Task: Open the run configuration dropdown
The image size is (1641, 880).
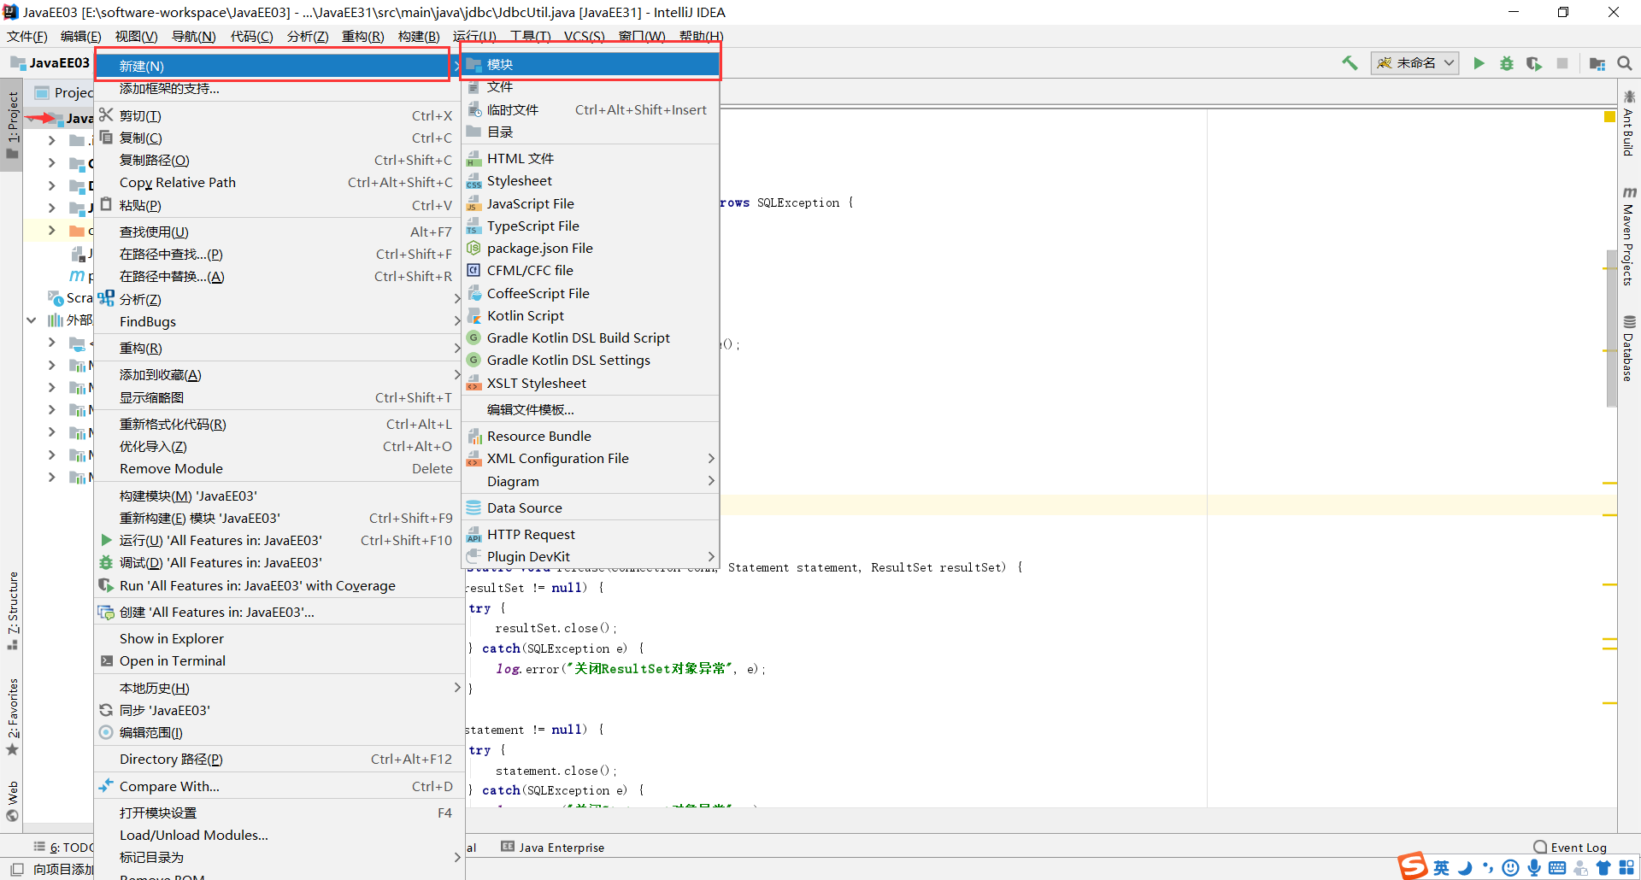Action: (x=1415, y=63)
